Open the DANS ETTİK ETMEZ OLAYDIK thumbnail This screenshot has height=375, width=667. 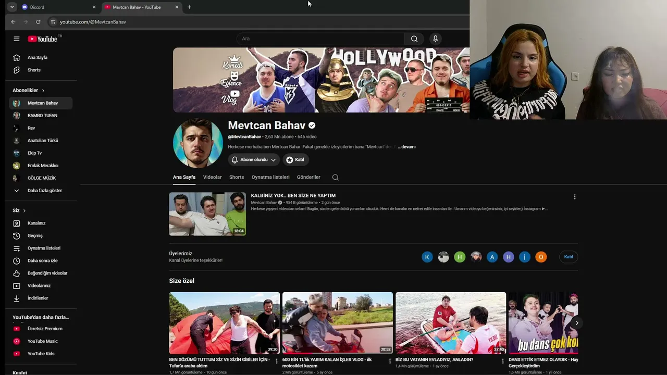pos(543,323)
